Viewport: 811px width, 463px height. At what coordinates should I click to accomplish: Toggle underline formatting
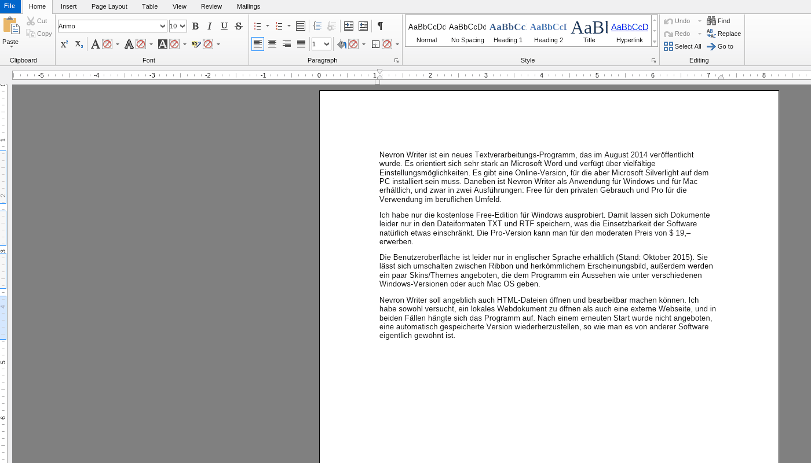click(x=224, y=26)
